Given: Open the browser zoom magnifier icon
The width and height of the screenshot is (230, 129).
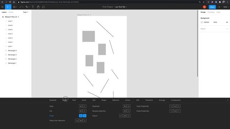Looking at the screenshot, I should point(200,2).
